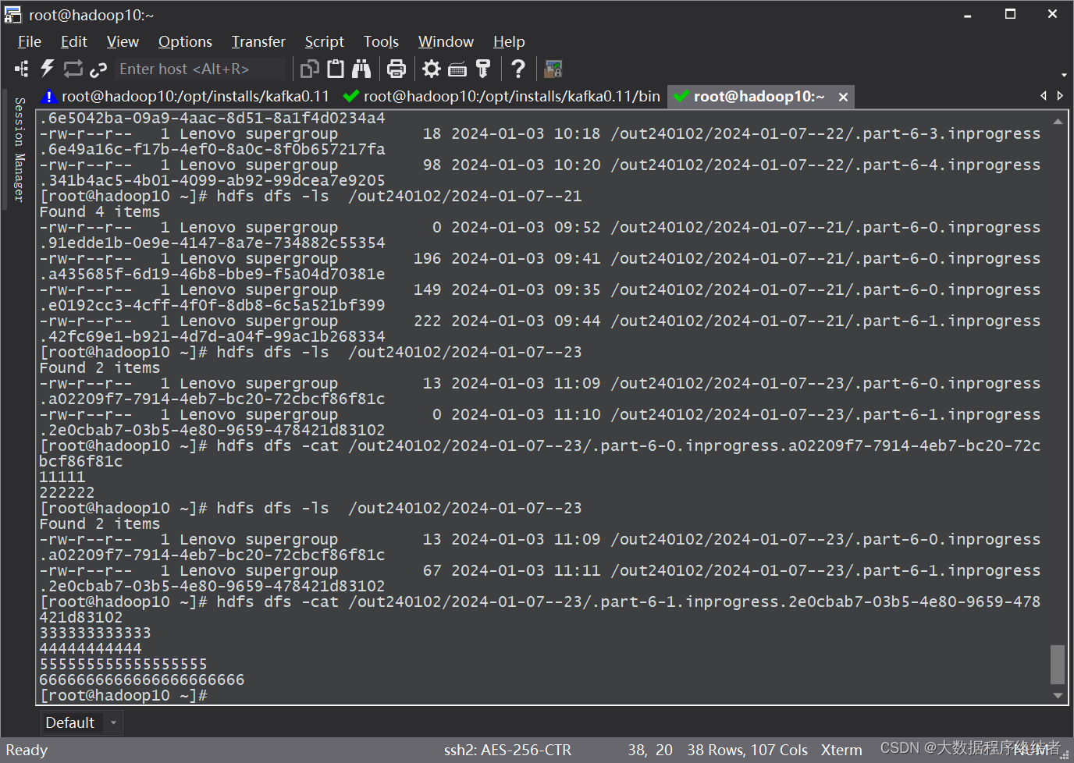Open the View menu
Screen dimensions: 1074x763
point(123,41)
